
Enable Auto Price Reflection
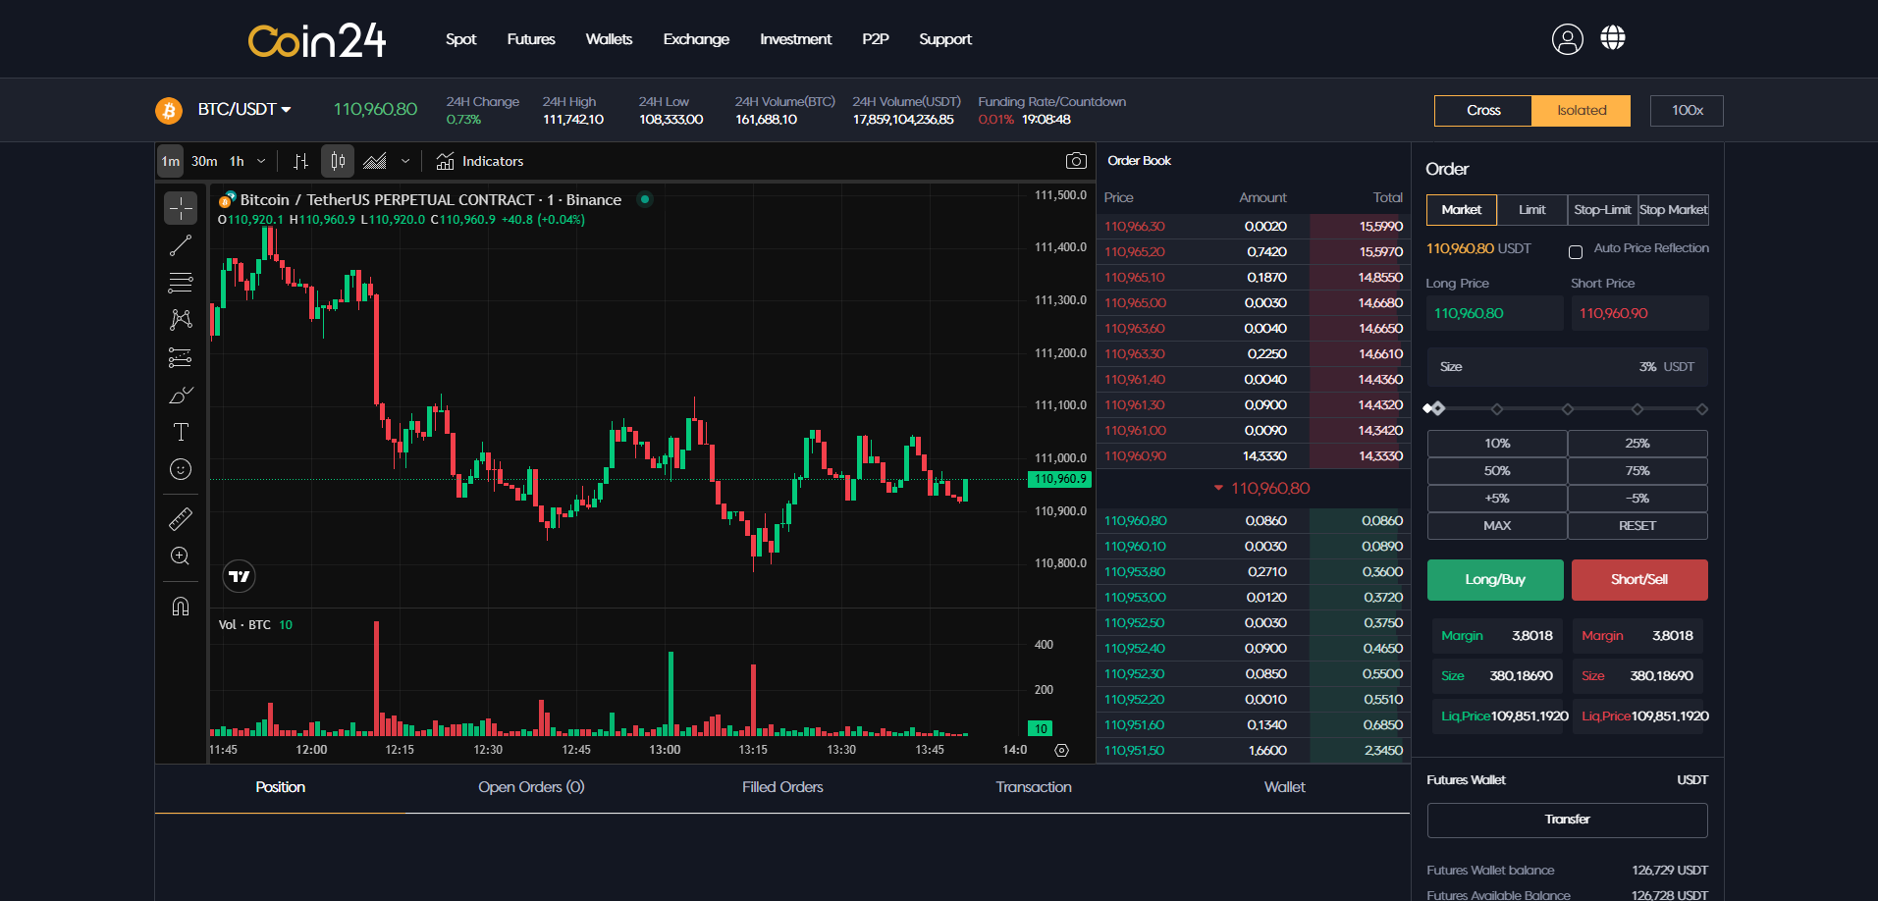click(1575, 251)
